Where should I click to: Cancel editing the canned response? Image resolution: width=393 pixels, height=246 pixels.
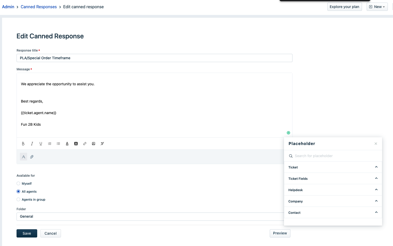[51, 233]
